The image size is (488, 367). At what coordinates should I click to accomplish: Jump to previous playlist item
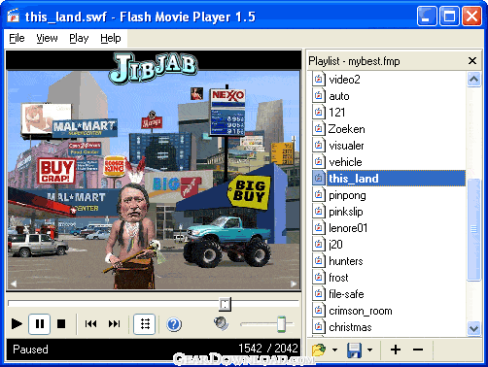90,324
